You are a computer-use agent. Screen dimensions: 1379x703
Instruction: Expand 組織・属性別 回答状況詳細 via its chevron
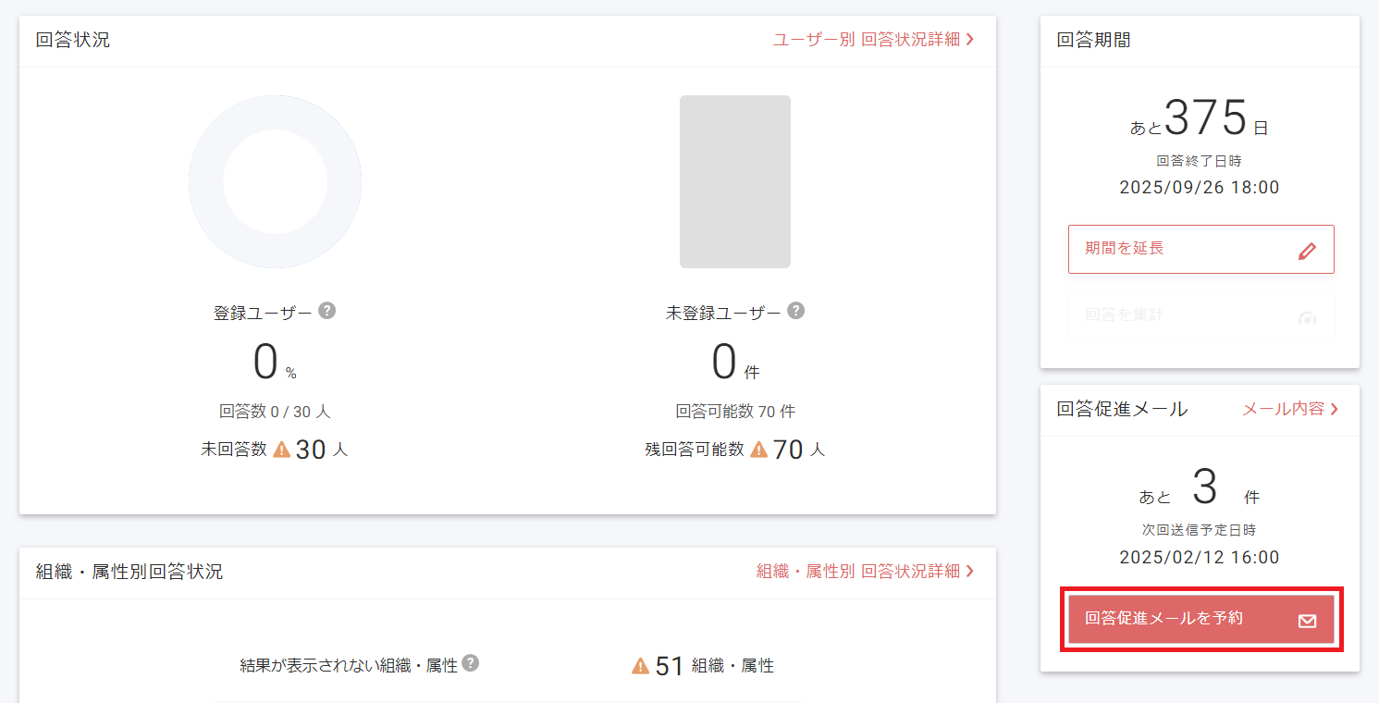(x=970, y=571)
